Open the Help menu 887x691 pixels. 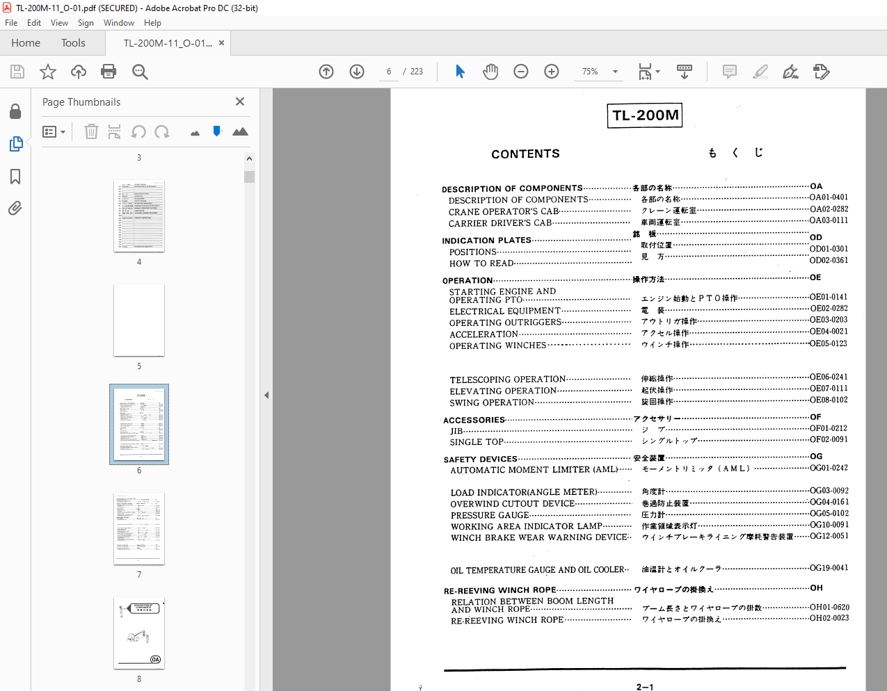152,22
